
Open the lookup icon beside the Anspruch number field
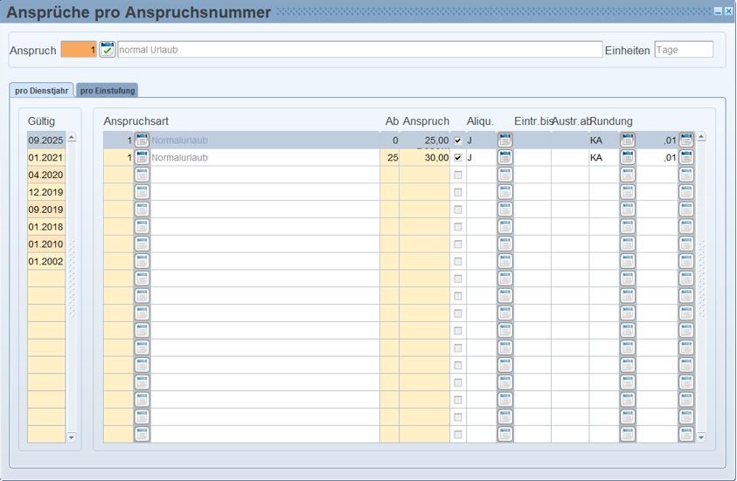point(107,50)
